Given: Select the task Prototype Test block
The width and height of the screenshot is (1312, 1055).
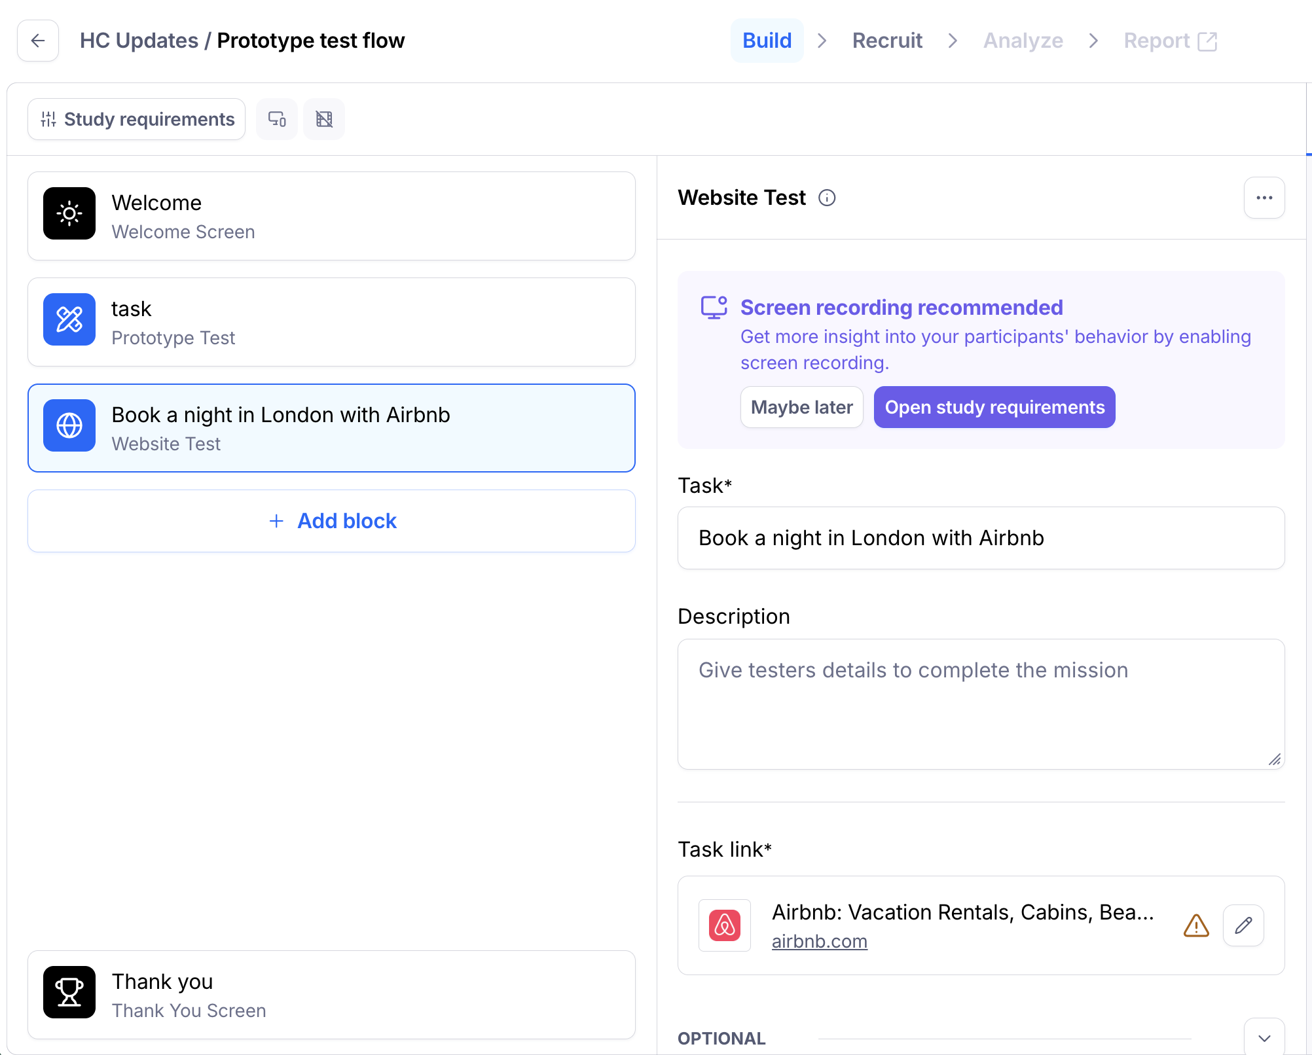Looking at the screenshot, I should click(x=332, y=322).
